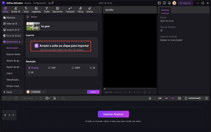Click the crop/grid preview icon
Image resolution: width=211 pixels, height=132 pixels.
150,92
